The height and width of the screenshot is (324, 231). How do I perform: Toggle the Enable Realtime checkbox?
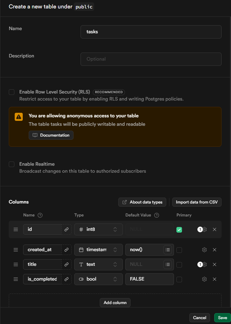[12, 164]
